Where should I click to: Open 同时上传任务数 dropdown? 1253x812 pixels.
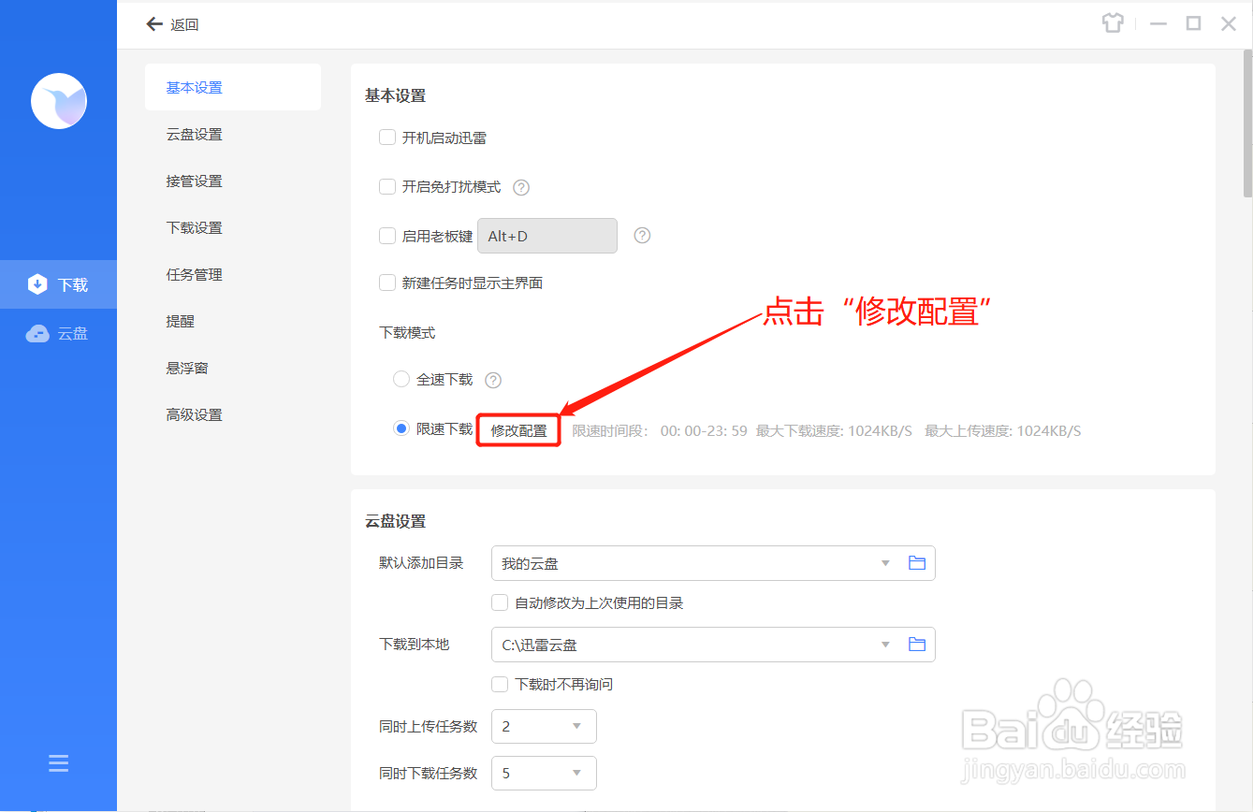coord(544,726)
